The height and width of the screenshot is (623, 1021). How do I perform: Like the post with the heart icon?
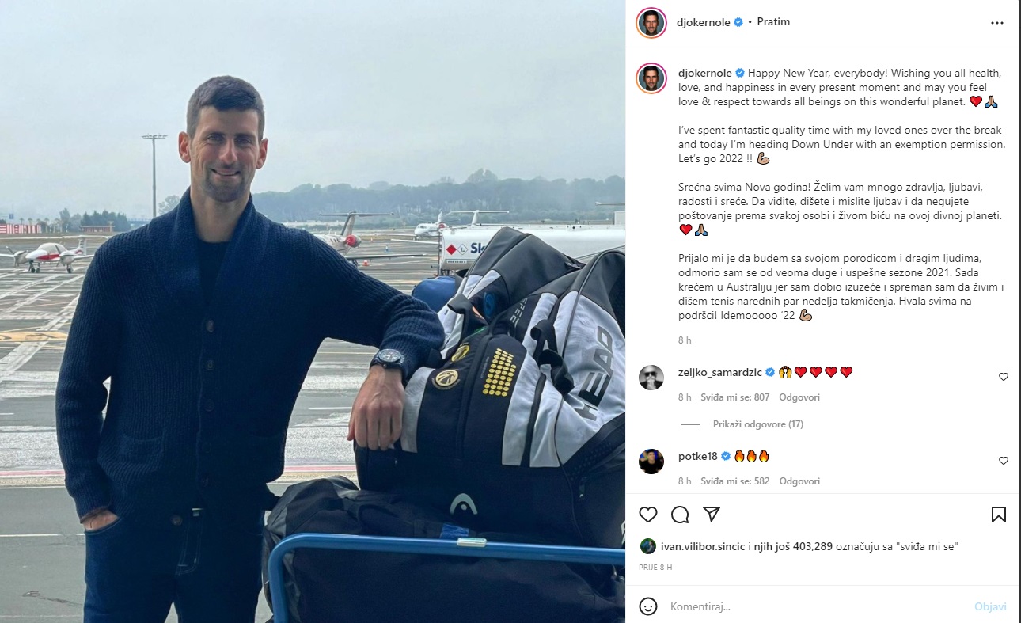coord(648,515)
